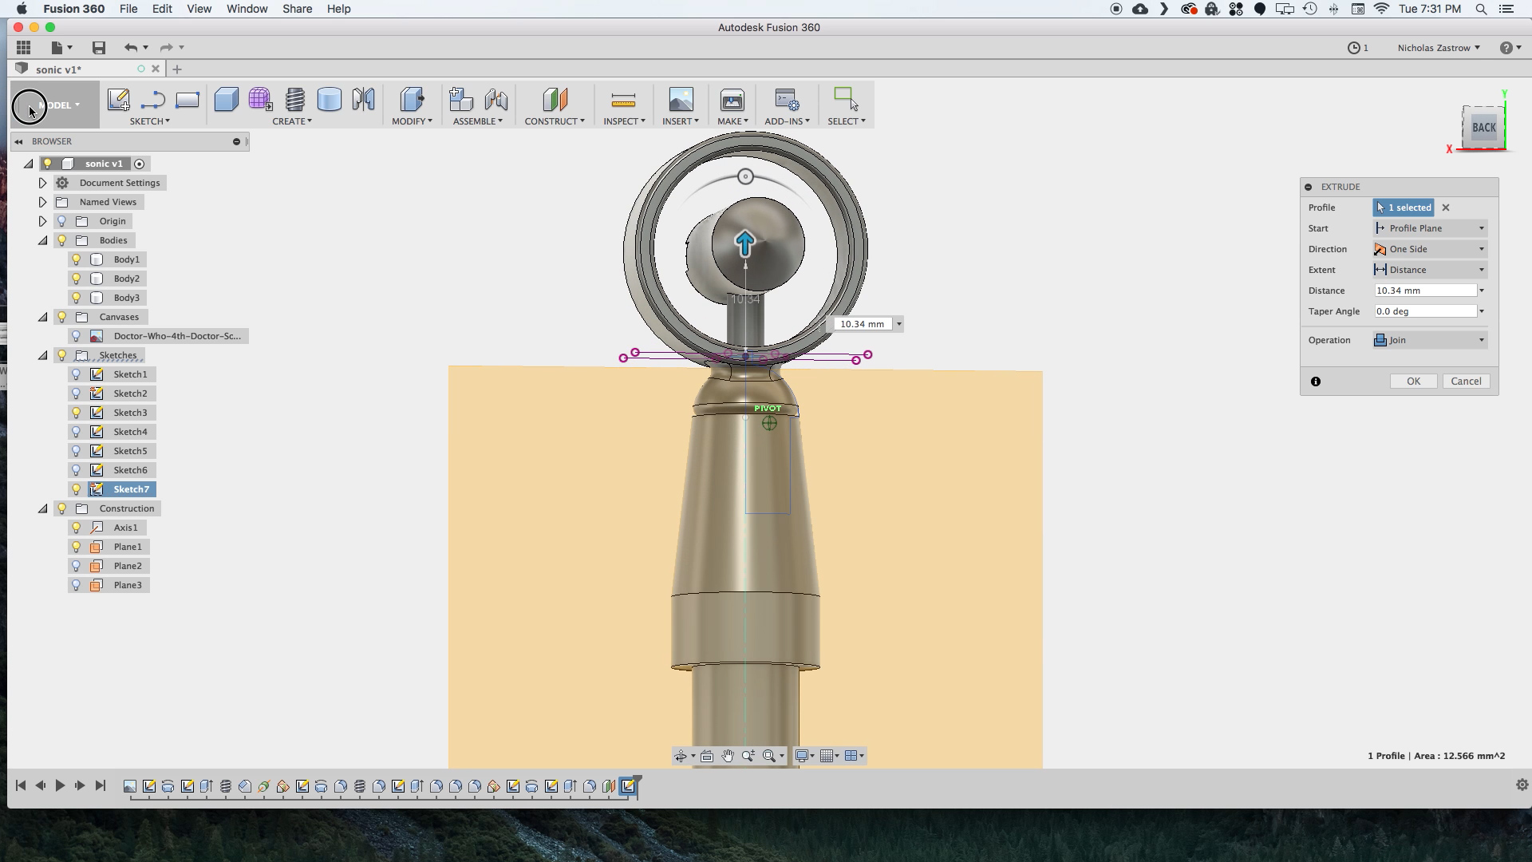Click the BACK face of view cube
Image resolution: width=1532 pixels, height=862 pixels.
[1483, 128]
